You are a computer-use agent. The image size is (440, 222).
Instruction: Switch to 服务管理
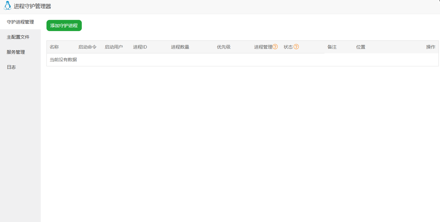[15, 52]
